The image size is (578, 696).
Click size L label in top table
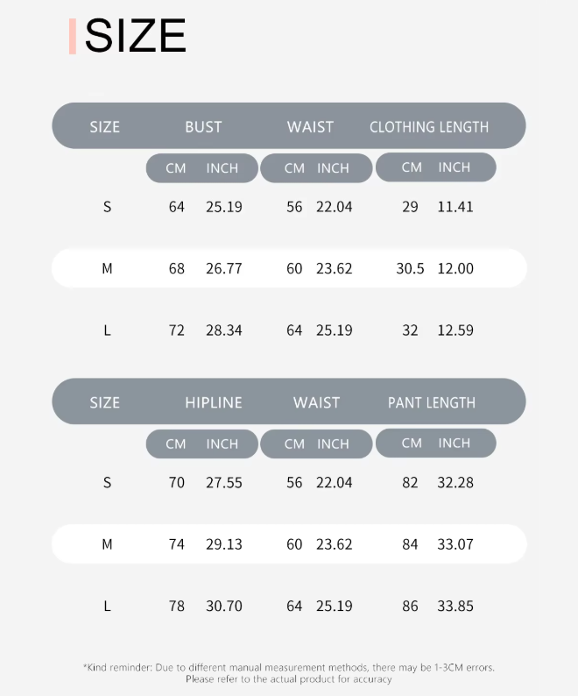click(107, 330)
